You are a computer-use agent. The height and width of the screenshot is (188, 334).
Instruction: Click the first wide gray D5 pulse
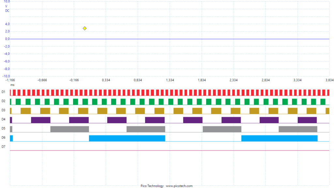[x=69, y=129]
